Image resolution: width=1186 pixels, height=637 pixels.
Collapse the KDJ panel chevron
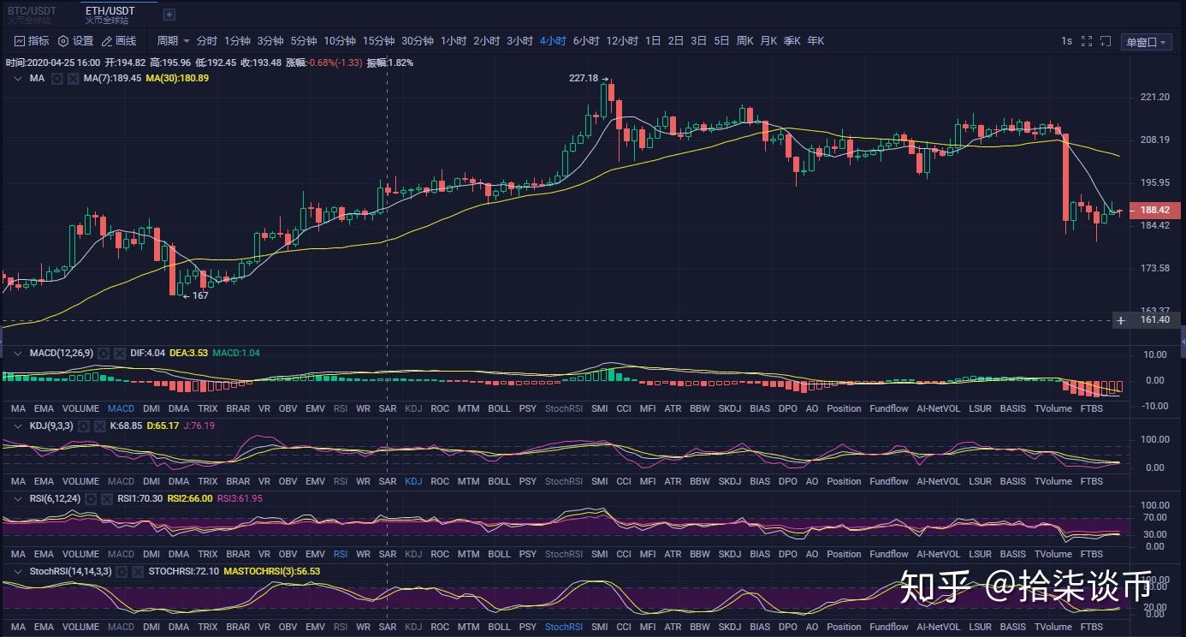18,426
